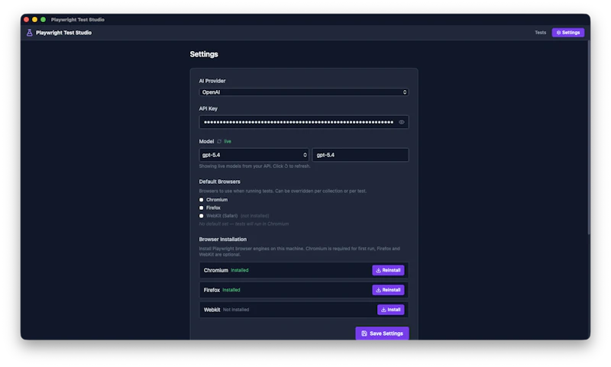611x367 pixels.
Task: Reveal API key with eye icon
Action: pyautogui.click(x=402, y=122)
